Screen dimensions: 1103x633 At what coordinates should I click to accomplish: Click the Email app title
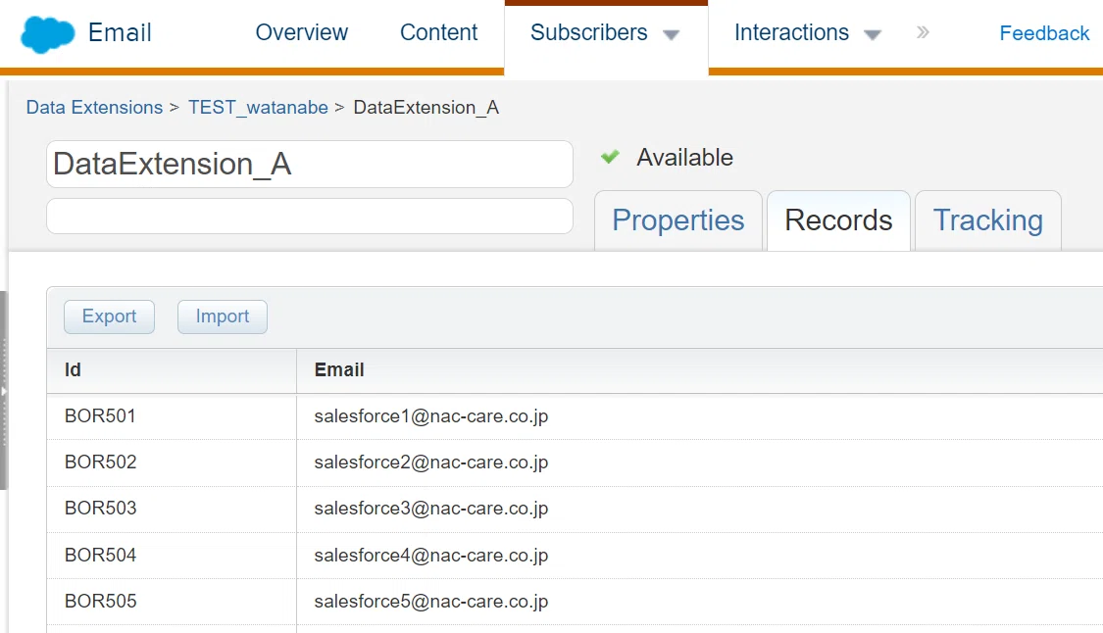[x=120, y=32]
